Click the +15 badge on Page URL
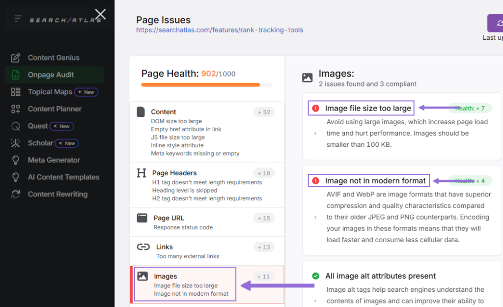The width and height of the screenshot is (503, 307). point(264,218)
